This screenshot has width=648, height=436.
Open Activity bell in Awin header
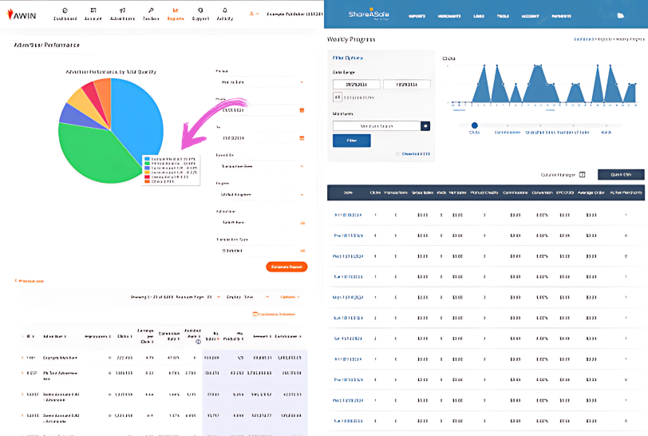225,14
